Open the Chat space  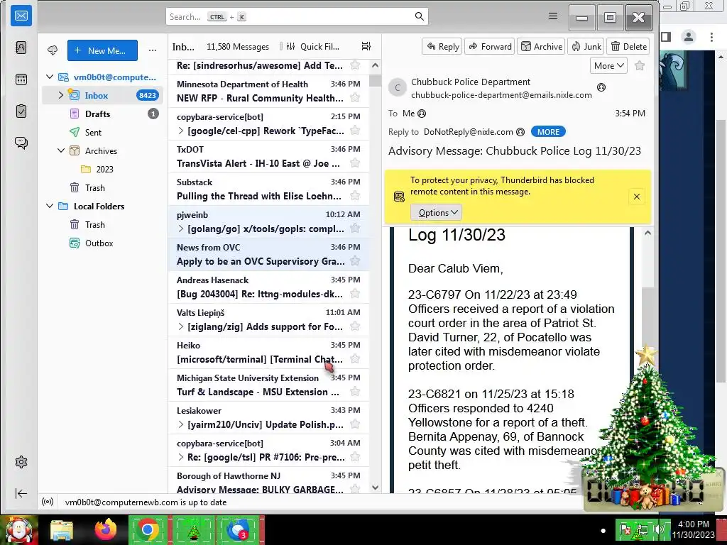pyautogui.click(x=21, y=143)
